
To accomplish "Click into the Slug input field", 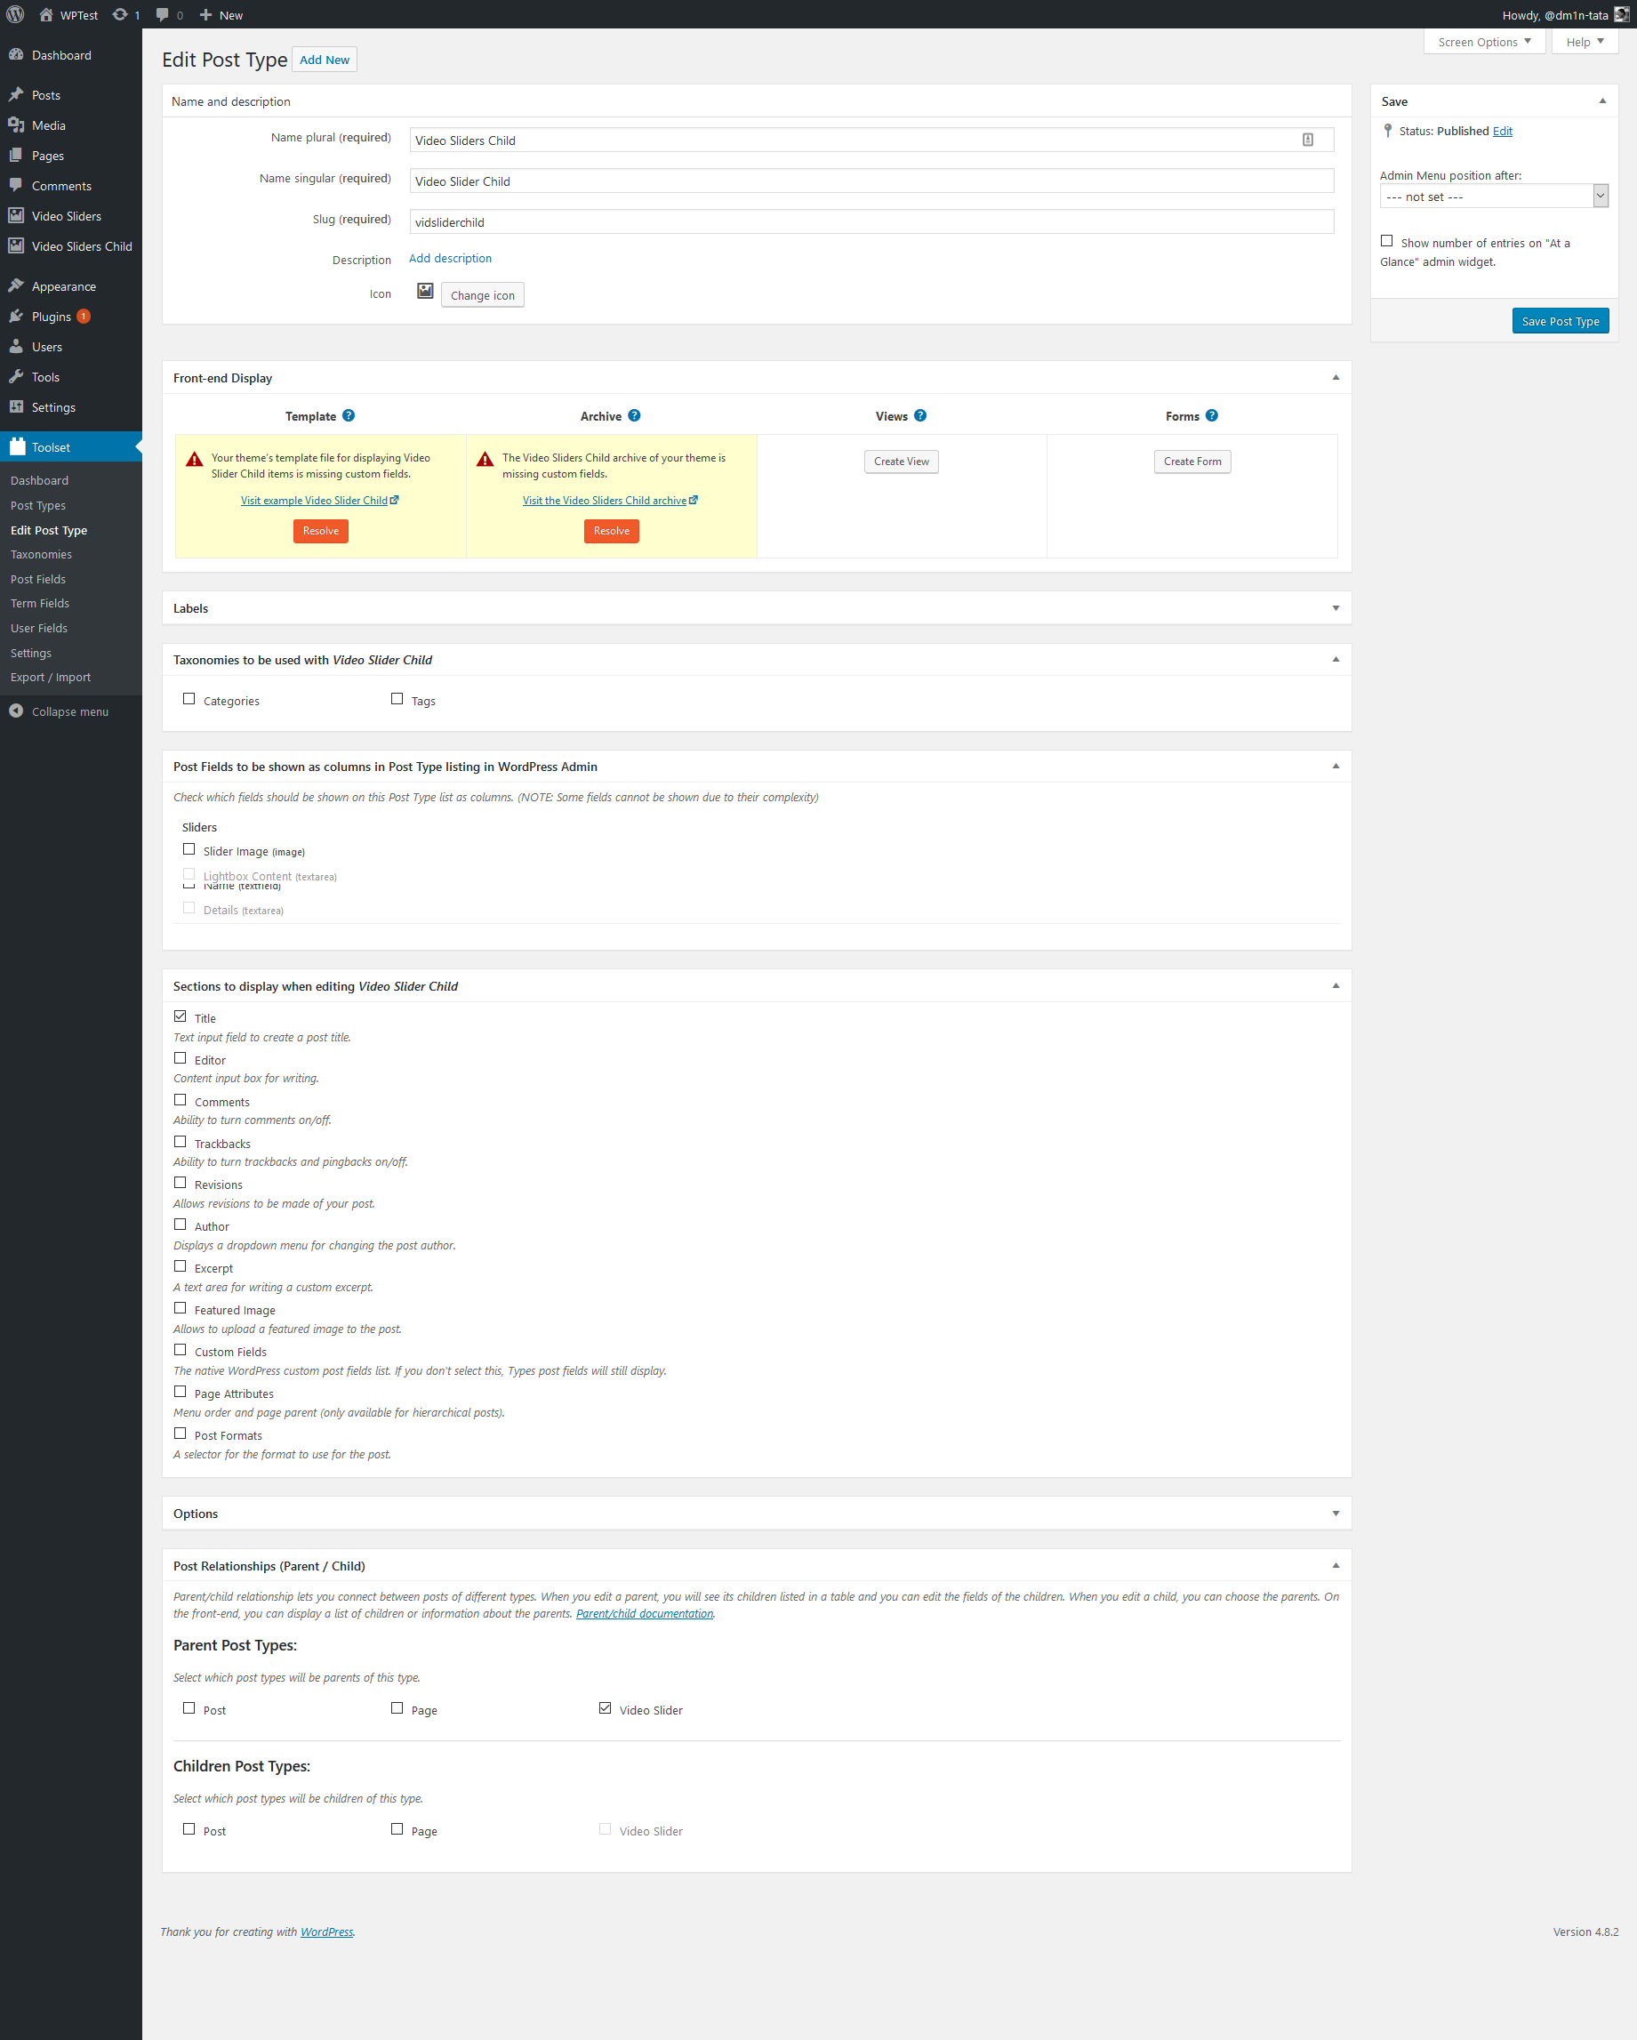I will (x=871, y=221).
